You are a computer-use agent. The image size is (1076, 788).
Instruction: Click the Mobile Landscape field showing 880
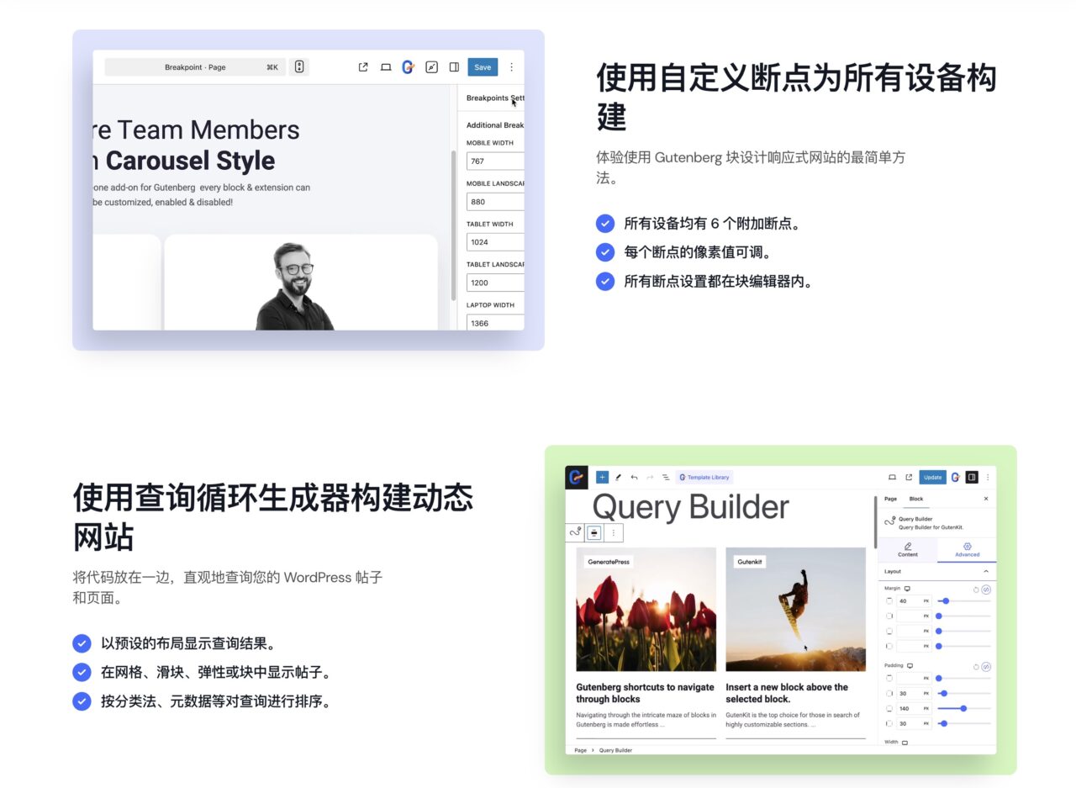(495, 202)
